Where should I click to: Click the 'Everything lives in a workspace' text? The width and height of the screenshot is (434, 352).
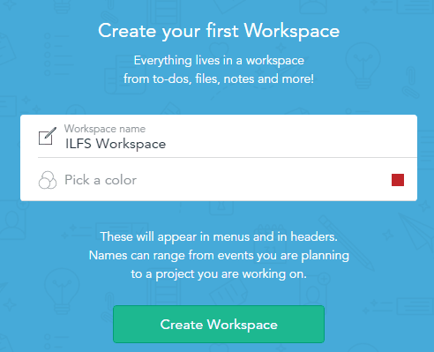[219, 61]
